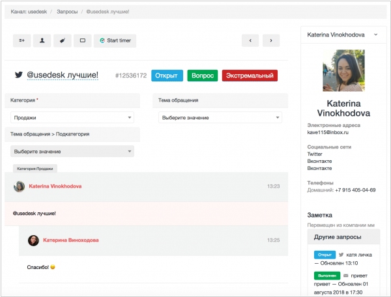Click the Категория:Продажи tag
The width and height of the screenshot is (391, 297).
click(x=35, y=169)
